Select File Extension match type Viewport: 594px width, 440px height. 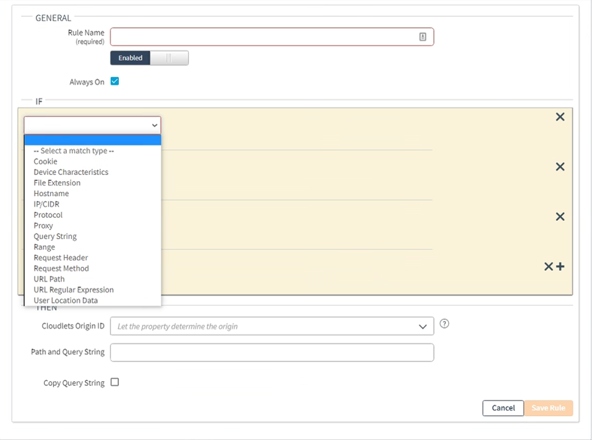coord(93,183)
